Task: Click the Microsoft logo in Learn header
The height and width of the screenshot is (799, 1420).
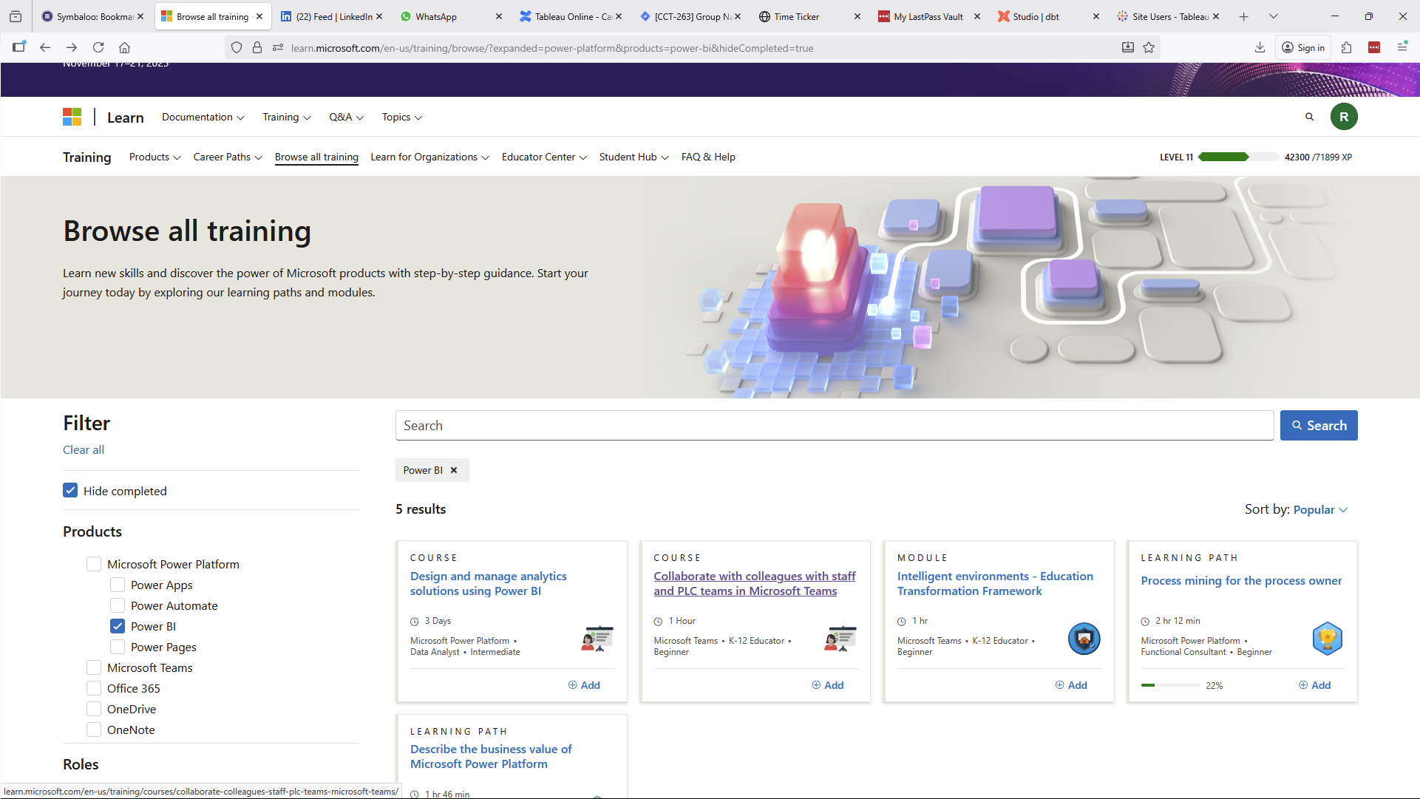Action: click(72, 117)
